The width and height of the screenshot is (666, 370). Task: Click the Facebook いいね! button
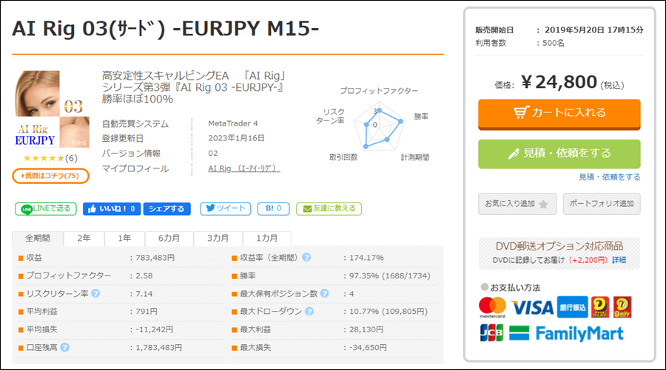click(112, 208)
